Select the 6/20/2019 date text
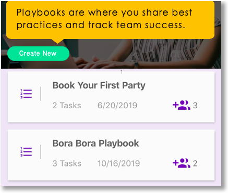This screenshot has width=228, height=193. (x=117, y=106)
